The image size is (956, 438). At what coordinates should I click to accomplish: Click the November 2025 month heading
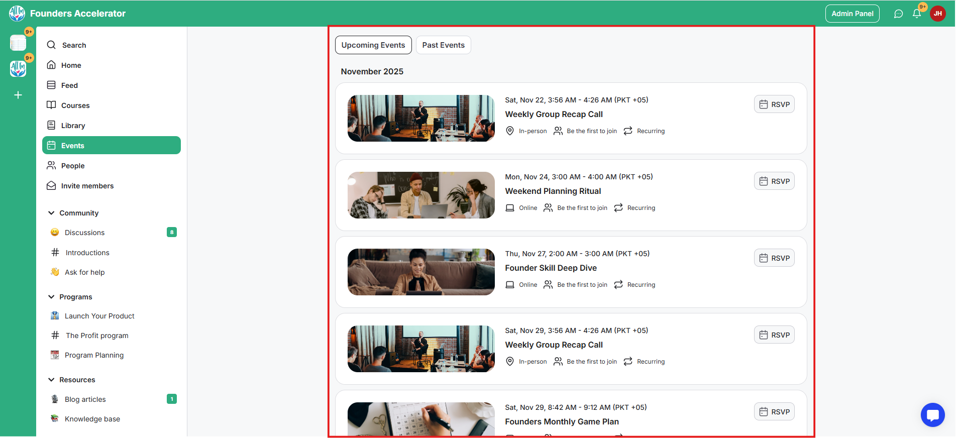point(372,71)
